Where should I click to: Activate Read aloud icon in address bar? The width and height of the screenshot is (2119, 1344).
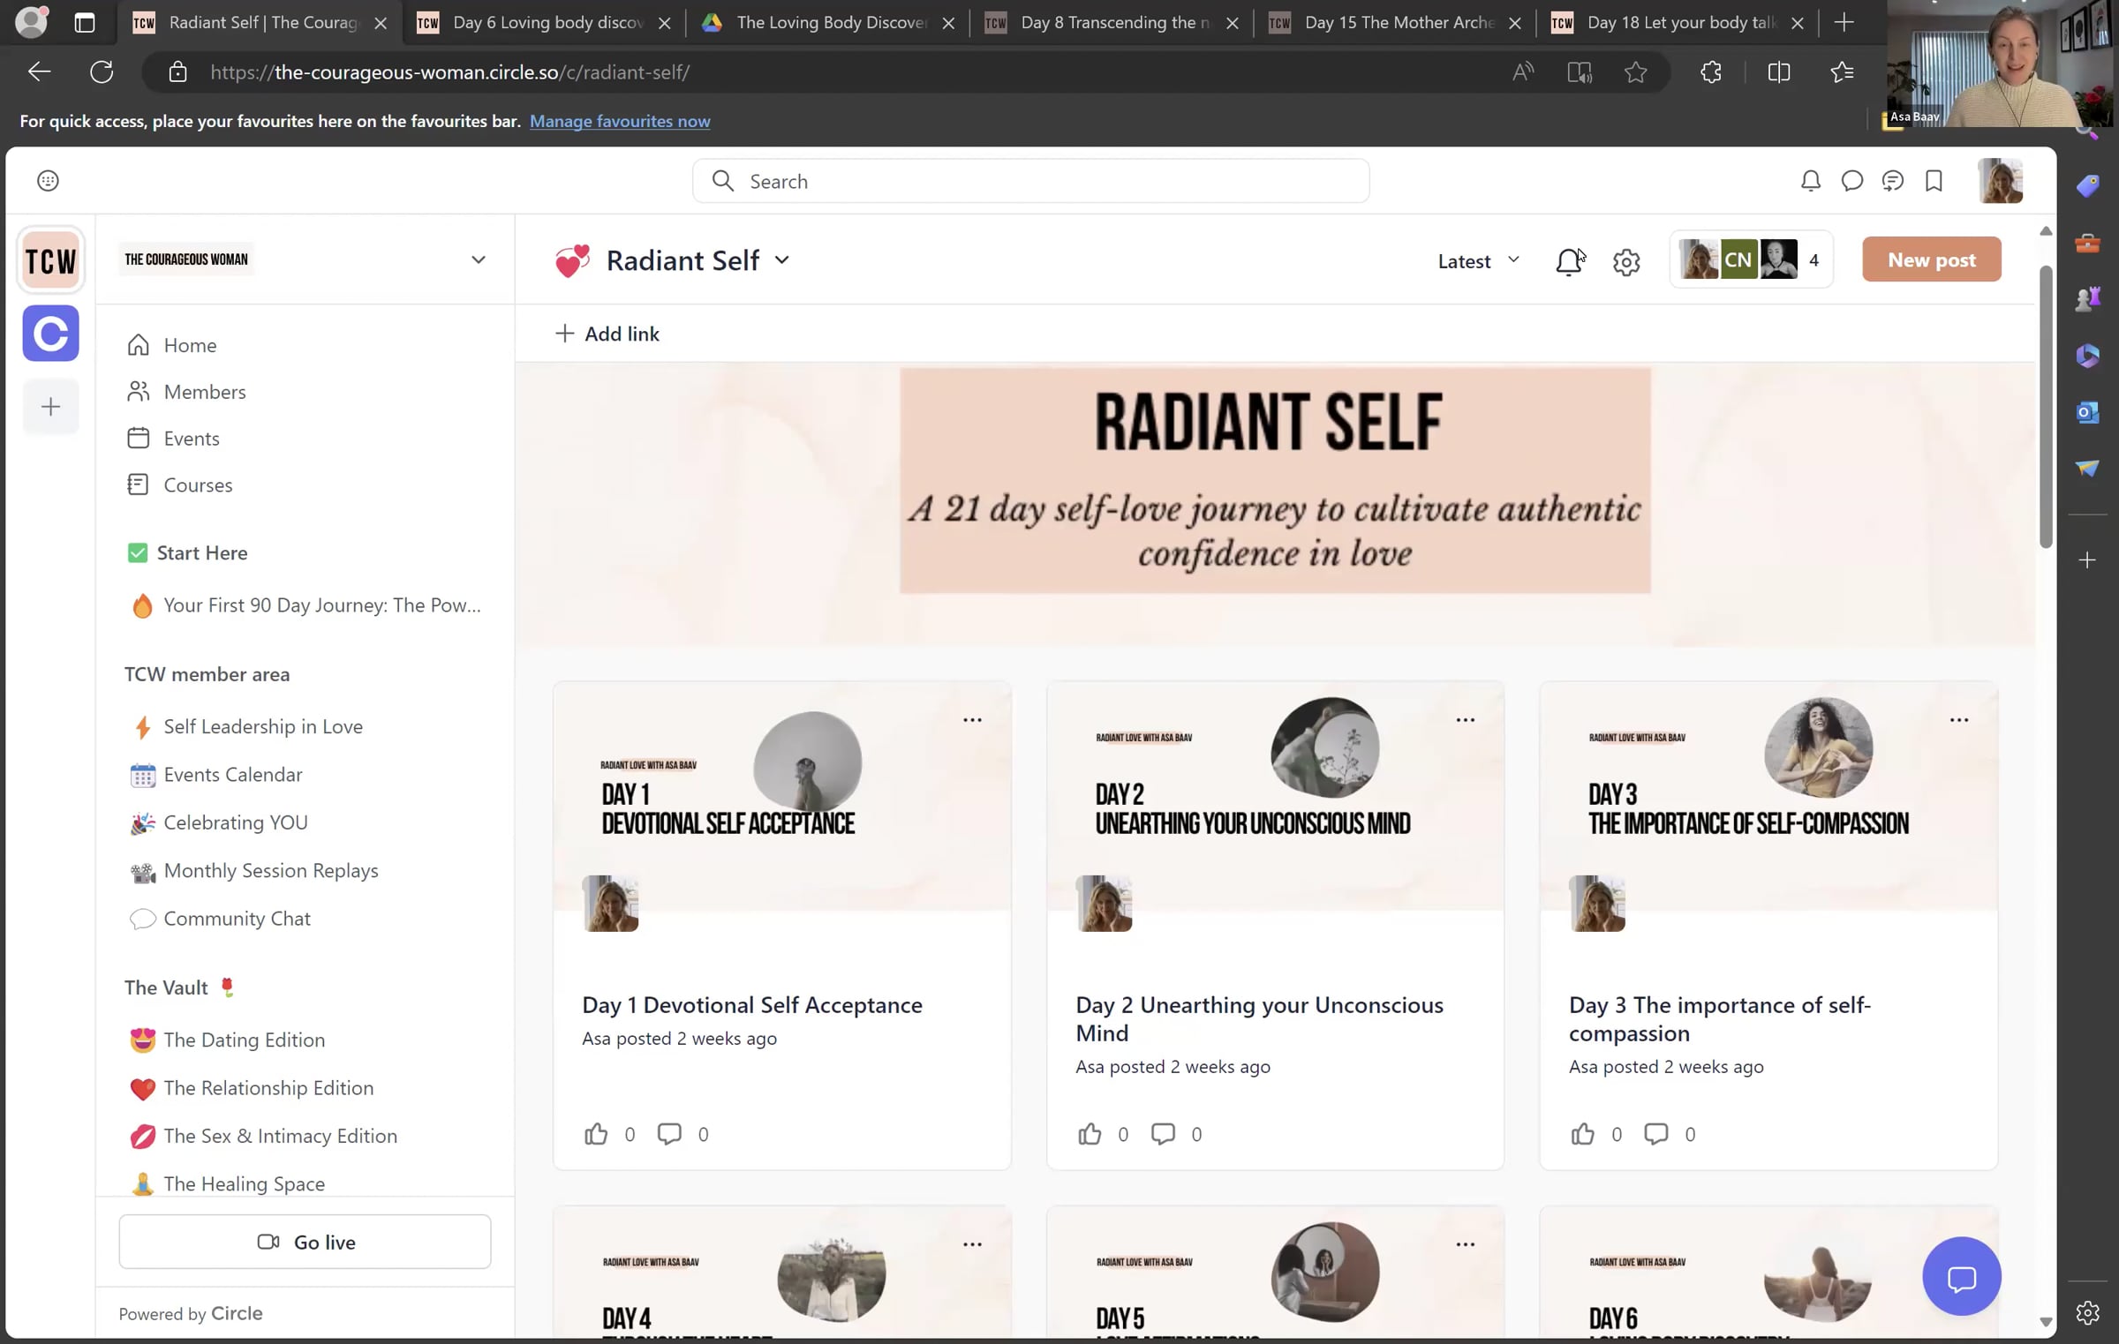coord(1523,71)
